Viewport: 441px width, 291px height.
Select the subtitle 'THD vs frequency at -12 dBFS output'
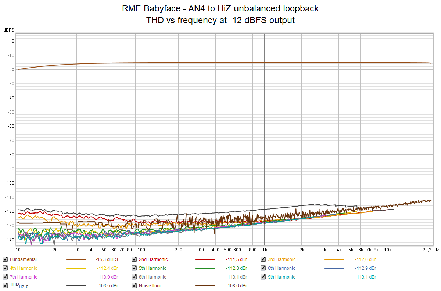220,20
